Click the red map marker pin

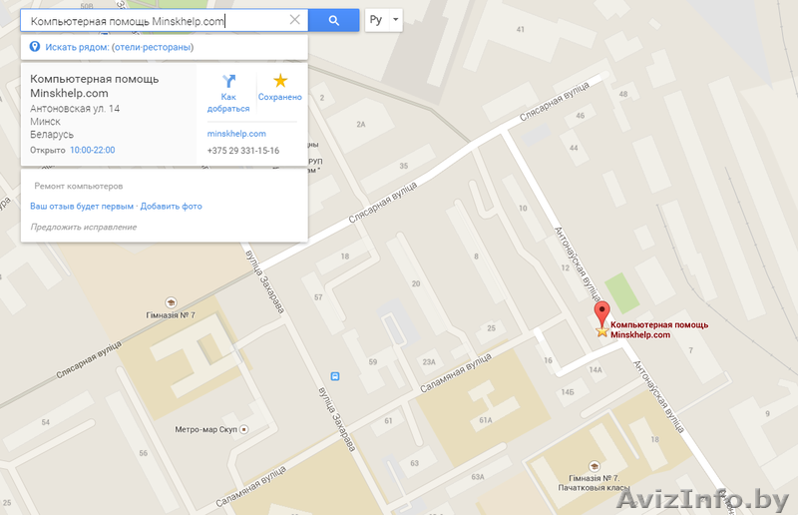[x=602, y=313]
